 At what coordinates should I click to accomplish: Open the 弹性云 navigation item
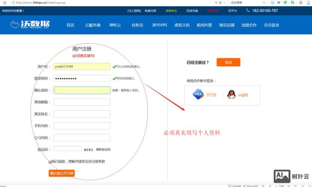pyautogui.click(x=115, y=25)
